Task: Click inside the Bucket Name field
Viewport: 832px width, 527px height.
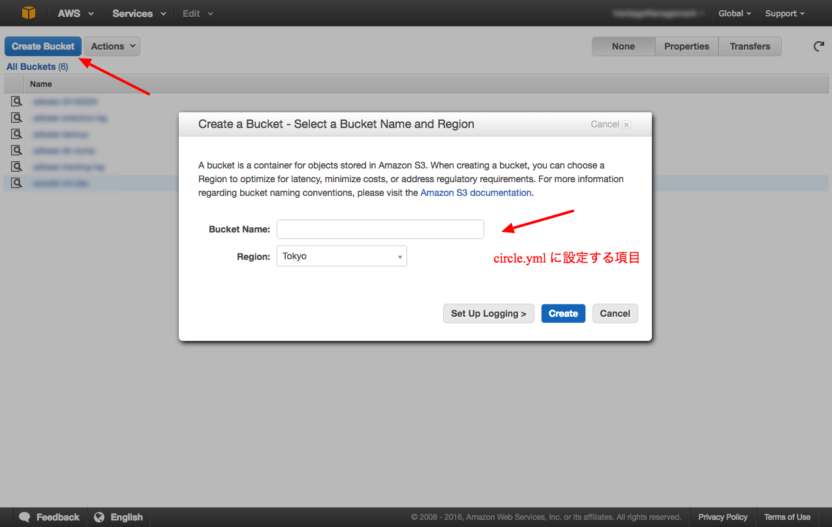Action: point(380,229)
